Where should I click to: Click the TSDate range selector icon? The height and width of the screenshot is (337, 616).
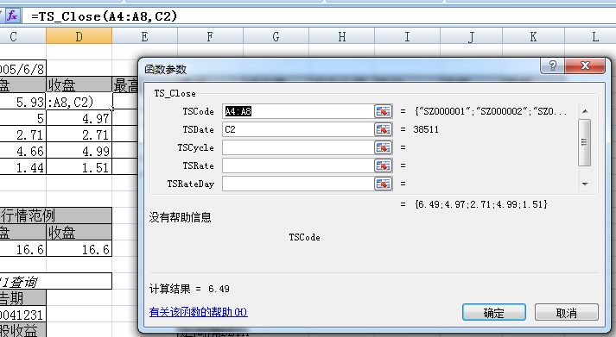point(383,129)
